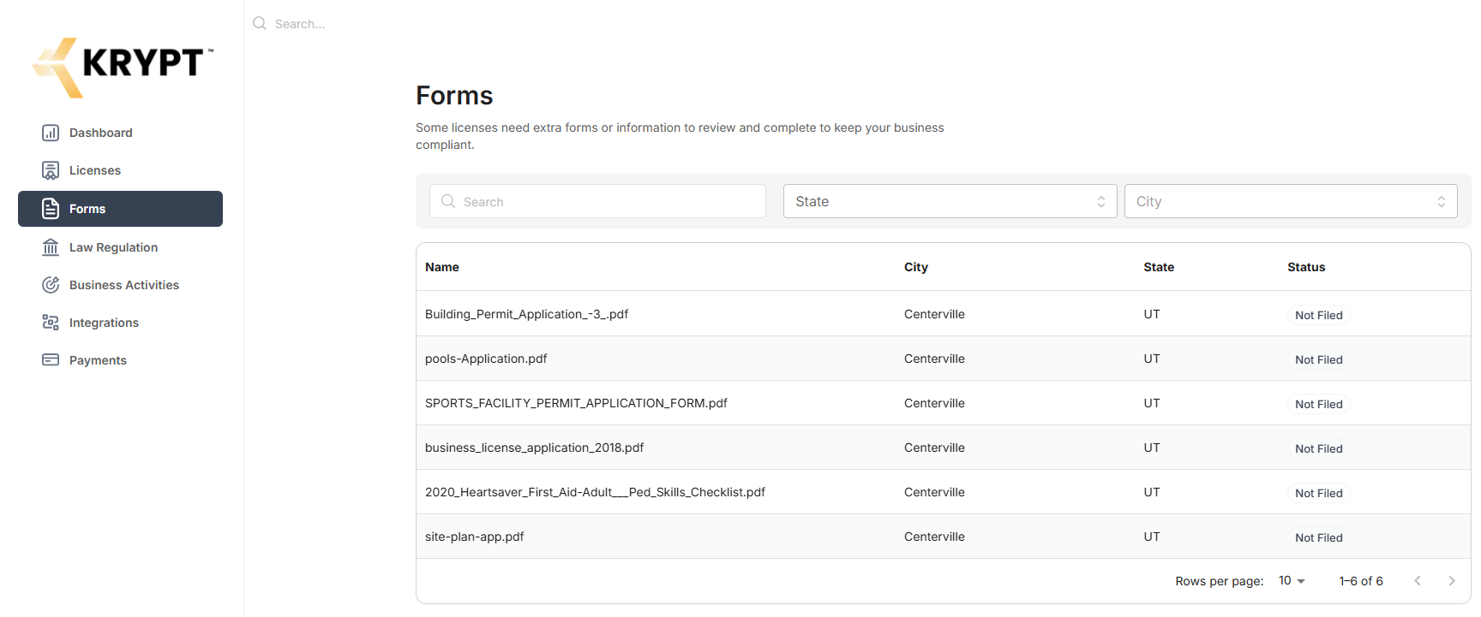Click the Dashboard chart icon in sidebar
The width and height of the screenshot is (1481, 617).
click(x=51, y=133)
